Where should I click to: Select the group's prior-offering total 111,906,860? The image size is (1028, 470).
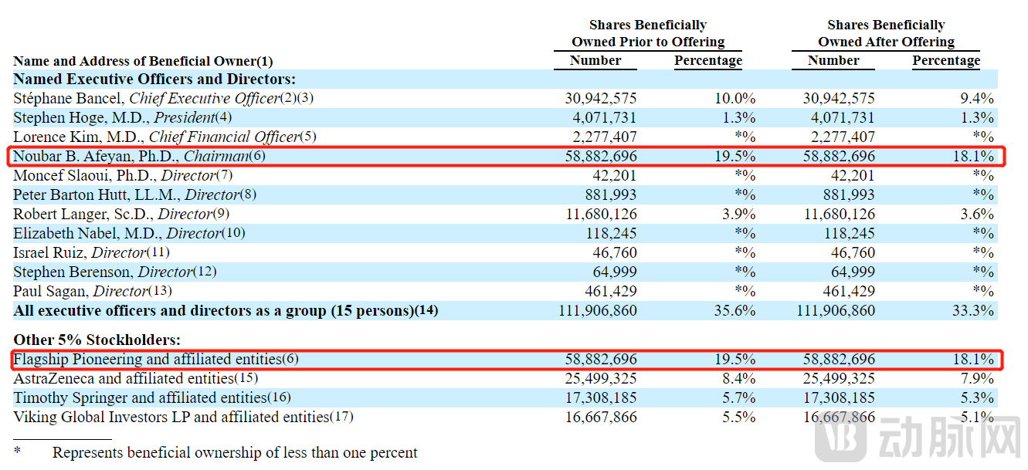coord(598,310)
